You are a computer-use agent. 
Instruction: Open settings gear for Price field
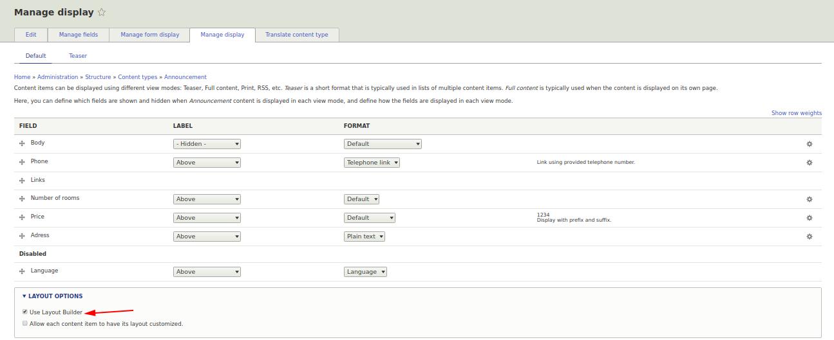810,218
